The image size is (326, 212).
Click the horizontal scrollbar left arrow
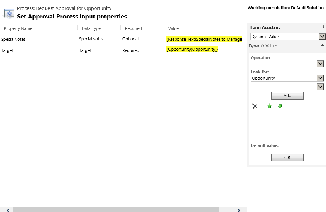(x=8, y=210)
